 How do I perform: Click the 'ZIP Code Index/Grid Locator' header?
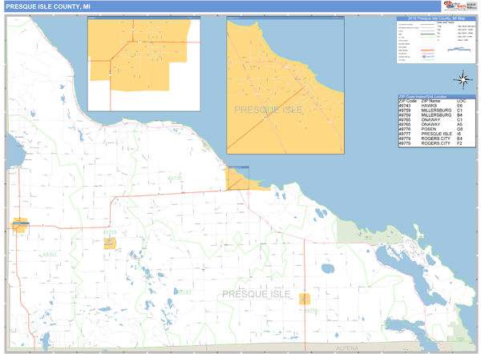[436, 96]
